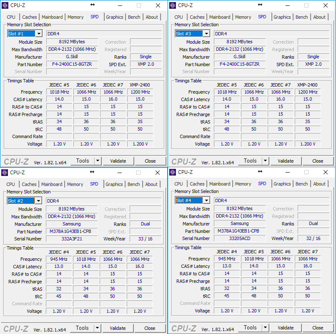Click G.Skill manufacturer in Slot #3 window

(x=240, y=57)
